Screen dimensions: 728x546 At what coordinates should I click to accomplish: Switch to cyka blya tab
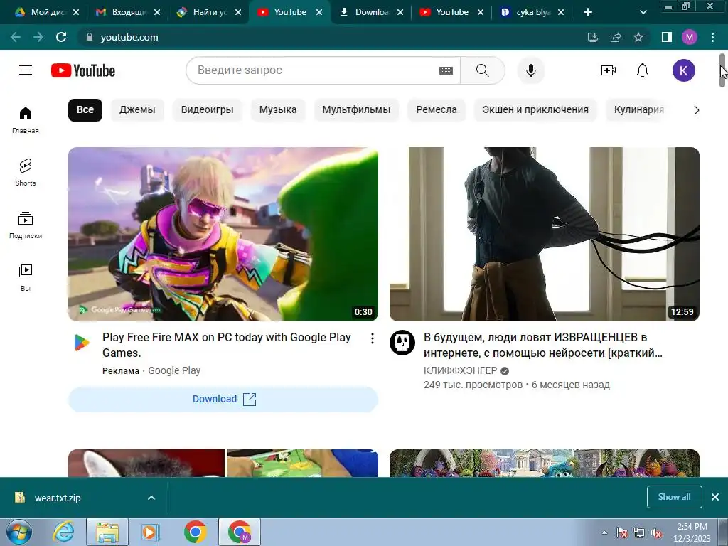click(532, 12)
